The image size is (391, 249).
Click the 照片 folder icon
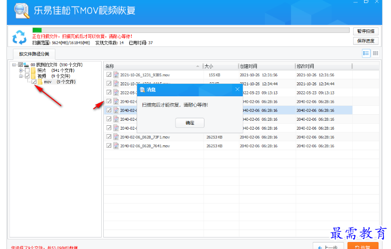(33, 70)
